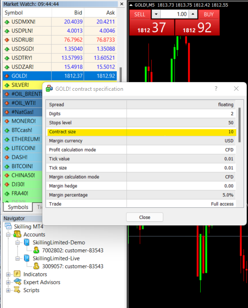The width and height of the screenshot is (248, 308).
Task: Increase trade volume with up arrow
Action: point(193,14)
